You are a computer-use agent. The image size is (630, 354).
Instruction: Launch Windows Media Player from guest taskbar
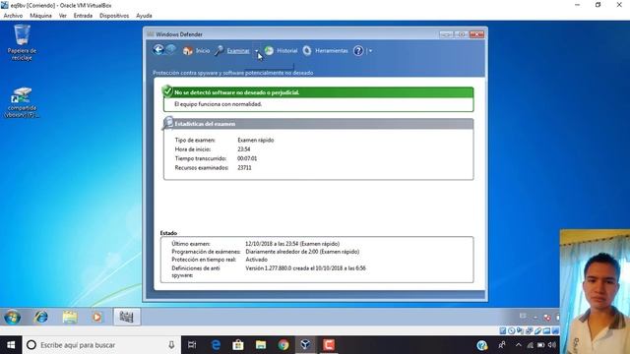pos(96,317)
